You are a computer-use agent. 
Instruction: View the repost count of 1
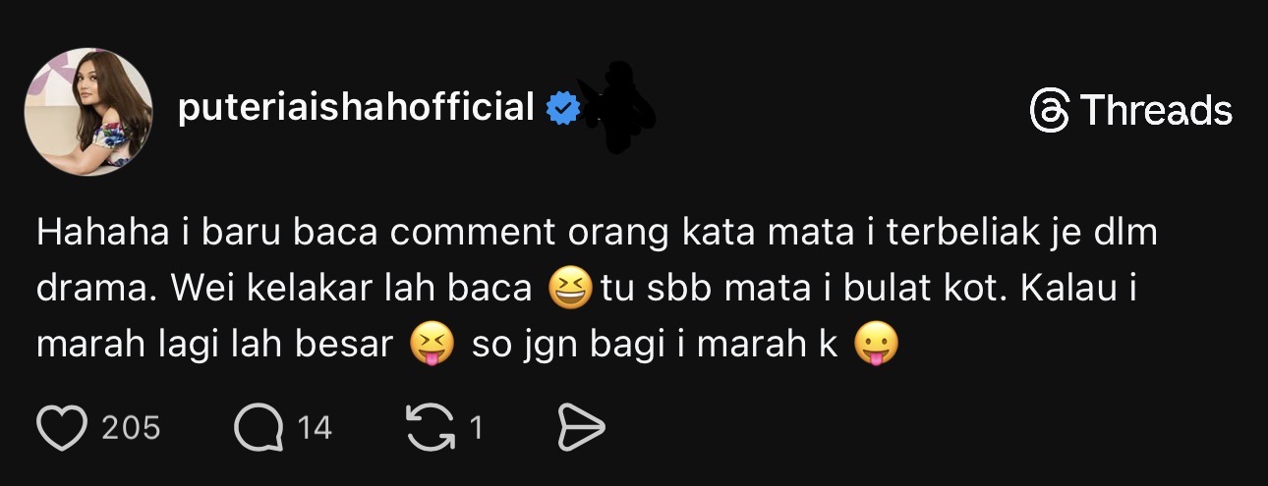(476, 428)
